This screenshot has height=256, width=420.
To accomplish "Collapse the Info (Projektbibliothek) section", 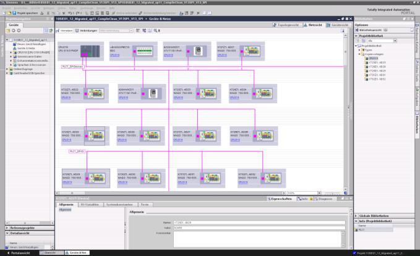I will [356, 221].
